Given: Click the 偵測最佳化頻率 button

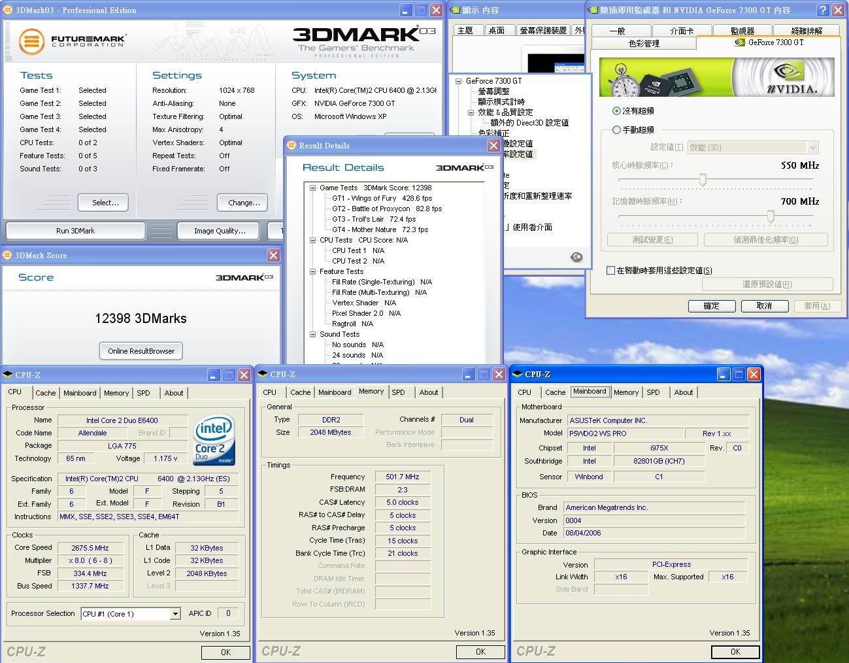Looking at the screenshot, I should click(x=766, y=240).
